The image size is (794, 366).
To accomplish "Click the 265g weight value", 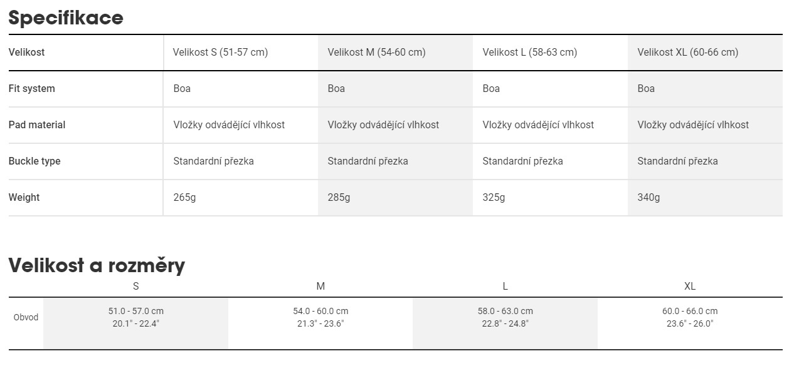I will coord(184,198).
